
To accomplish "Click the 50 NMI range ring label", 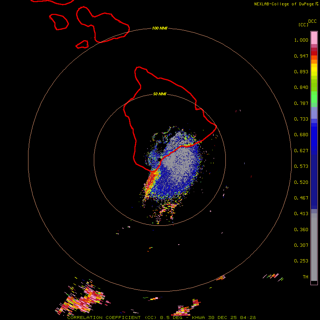I will pos(160,94).
